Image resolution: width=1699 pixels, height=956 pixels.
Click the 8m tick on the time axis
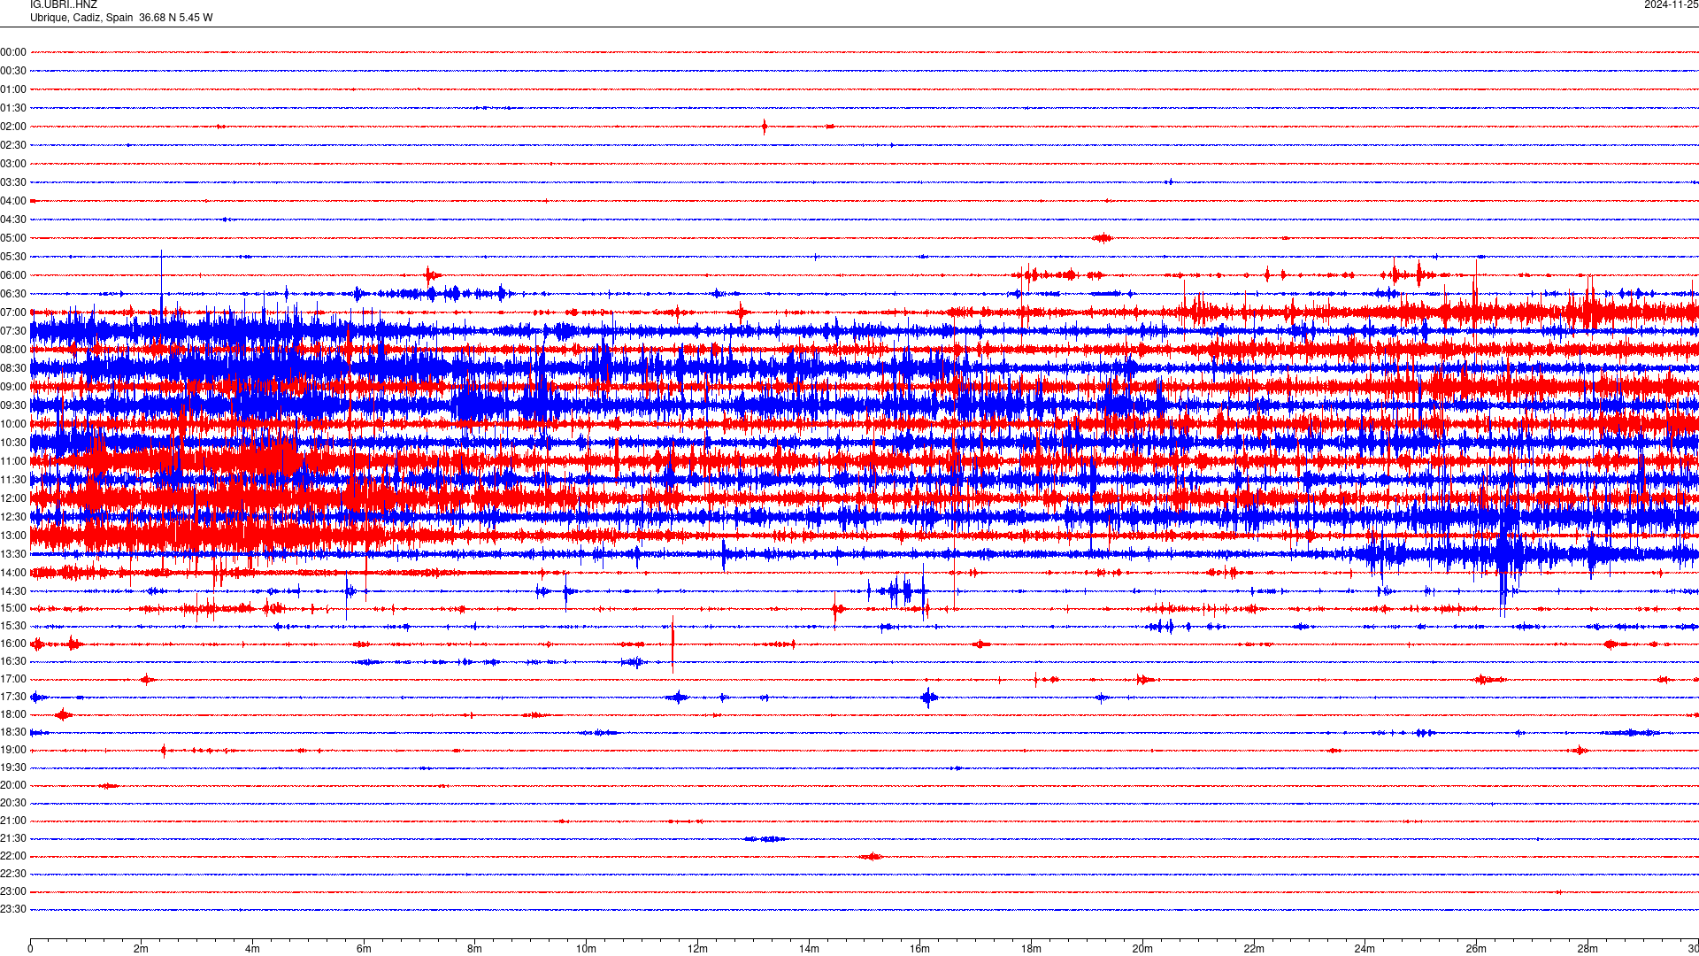475,949
